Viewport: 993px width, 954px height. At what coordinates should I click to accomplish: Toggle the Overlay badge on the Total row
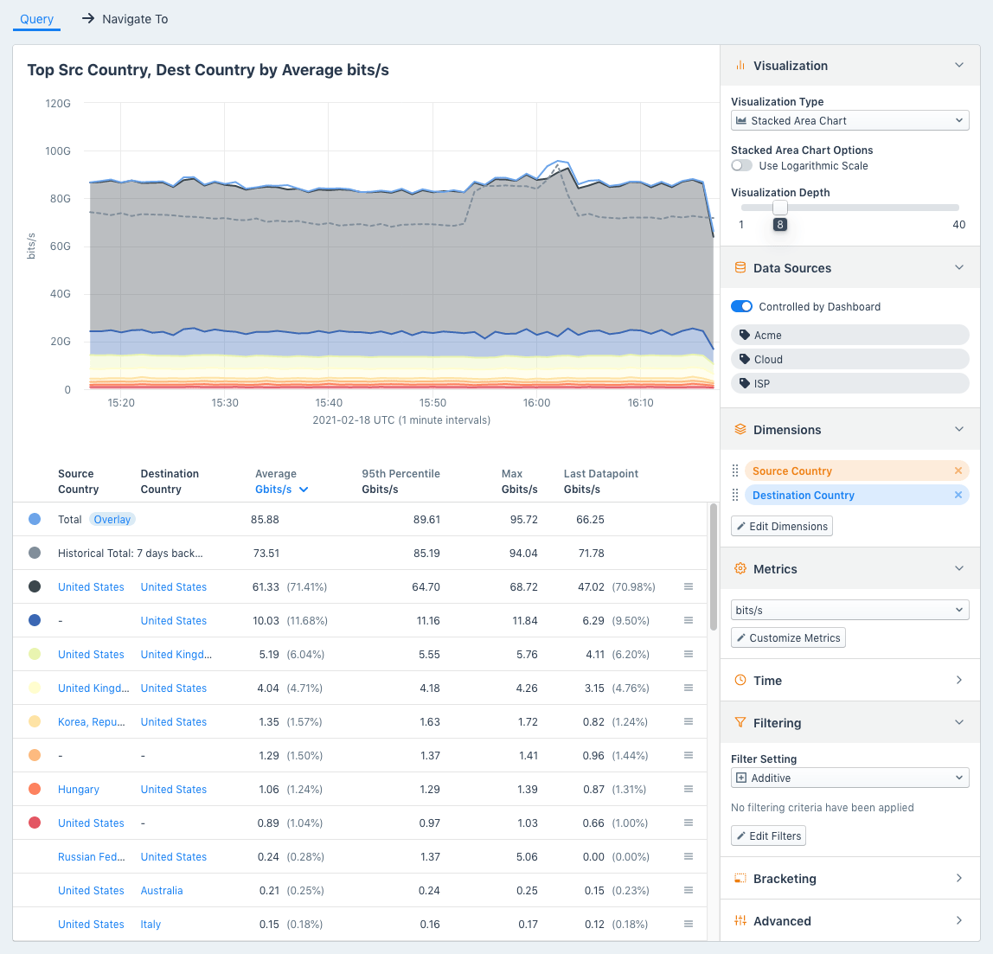pyautogui.click(x=112, y=518)
